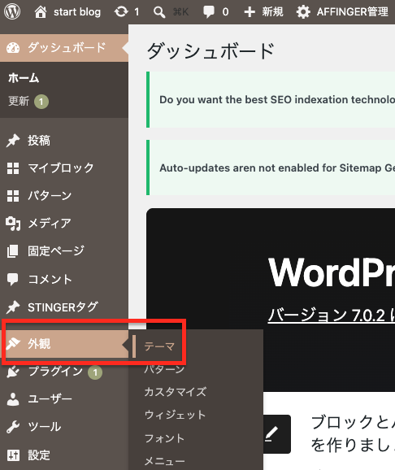
Task: Click the updates refresh icon in admin bar
Action: tap(121, 12)
